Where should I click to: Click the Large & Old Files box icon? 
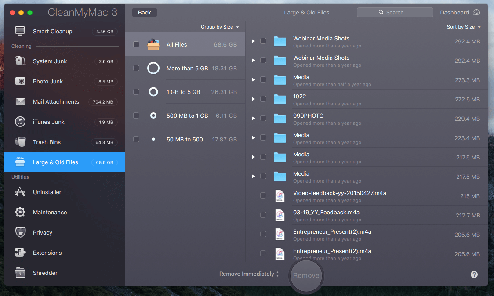point(20,162)
